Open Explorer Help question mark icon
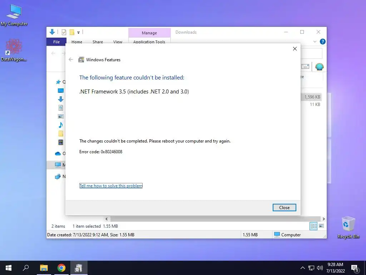Screen dimensions: 366x275 pyautogui.click(x=323, y=42)
